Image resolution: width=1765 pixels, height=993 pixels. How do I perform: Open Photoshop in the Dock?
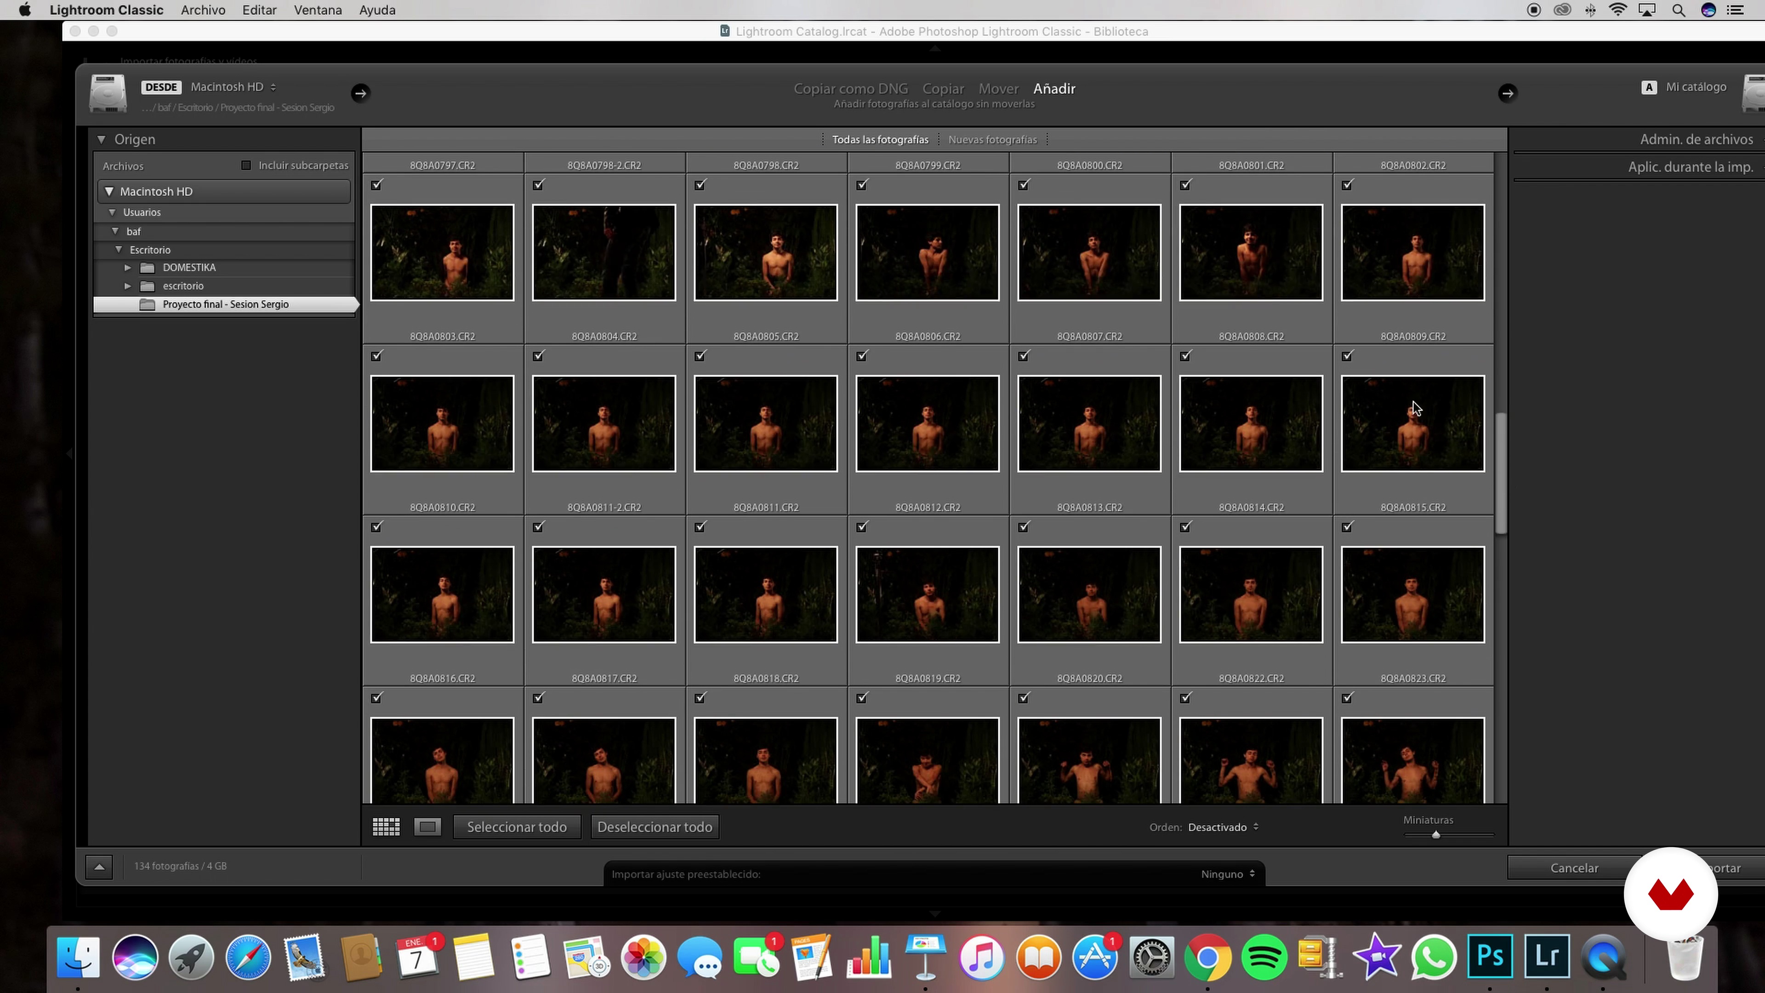coord(1490,956)
